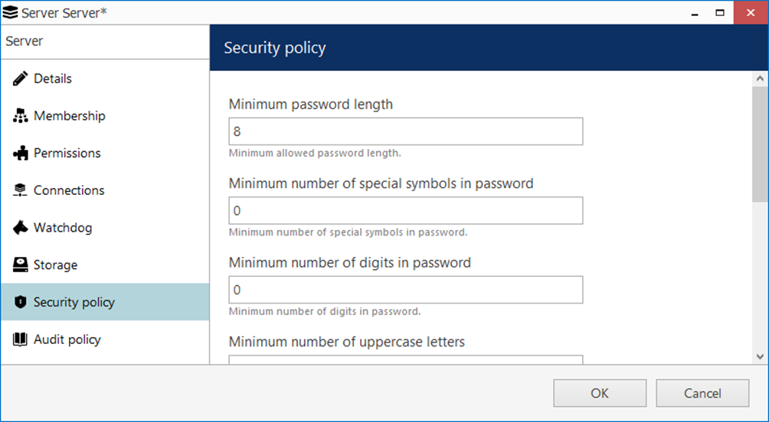Select the Audit policy tab
Image resolution: width=769 pixels, height=422 pixels.
pyautogui.click(x=67, y=339)
